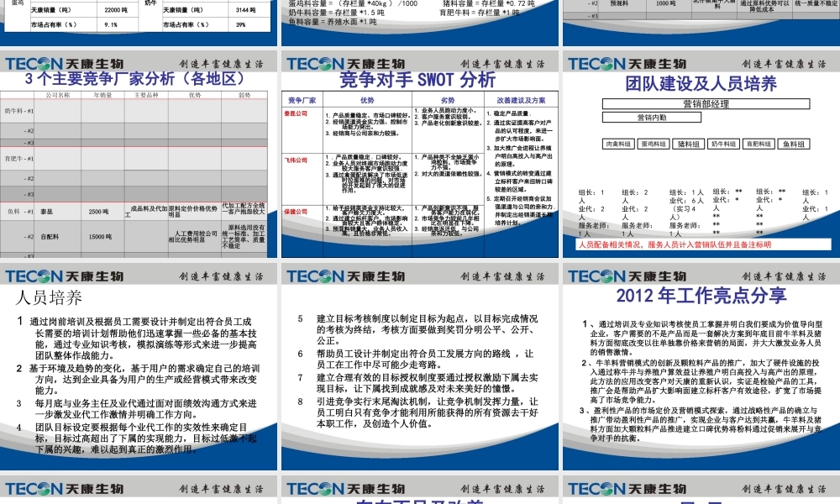Click the '育肥牛 - #1' row label
Image resolution: width=840 pixels, height=504 pixels.
(x=18, y=159)
